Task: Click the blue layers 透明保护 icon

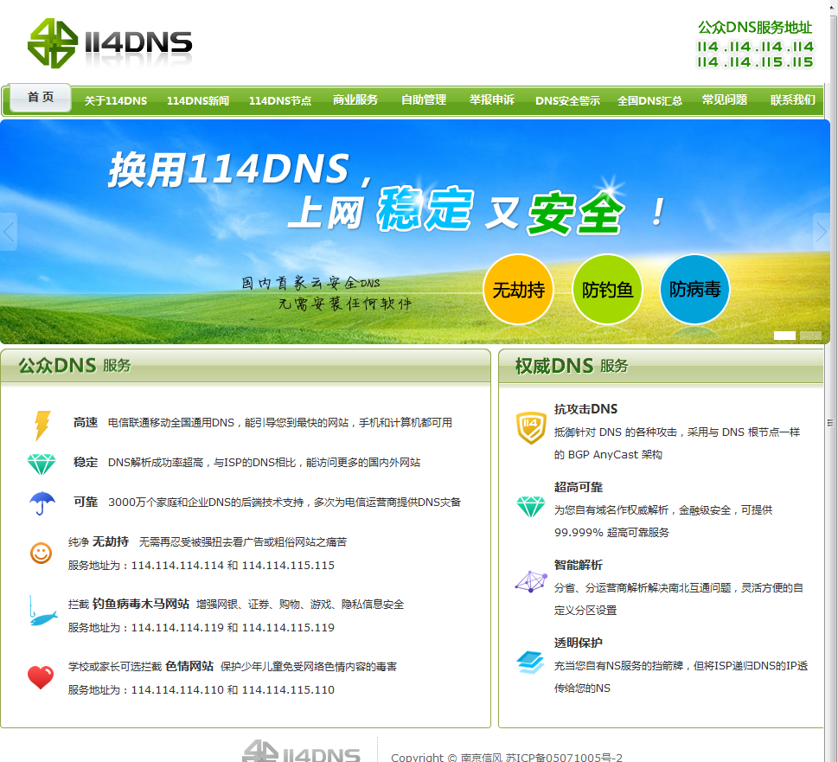Action: 530,662
